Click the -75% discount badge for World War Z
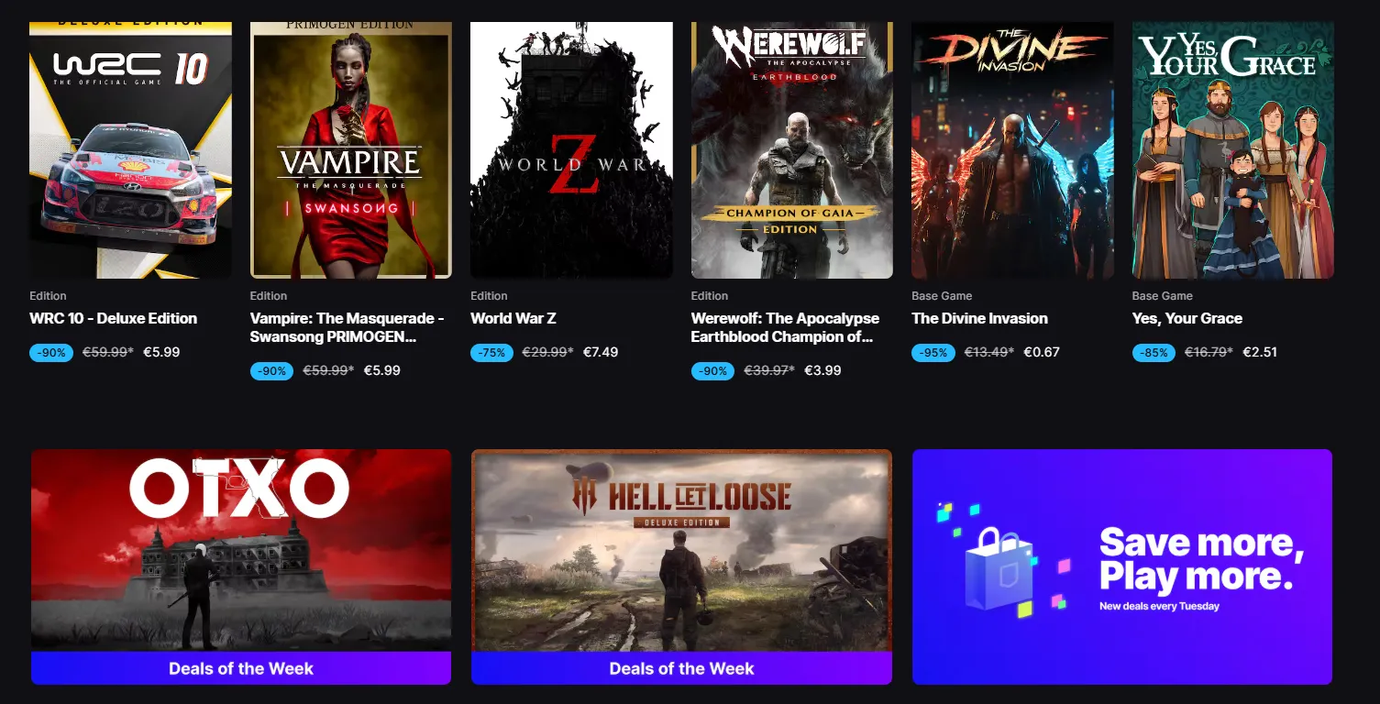This screenshot has width=1380, height=704. point(492,353)
